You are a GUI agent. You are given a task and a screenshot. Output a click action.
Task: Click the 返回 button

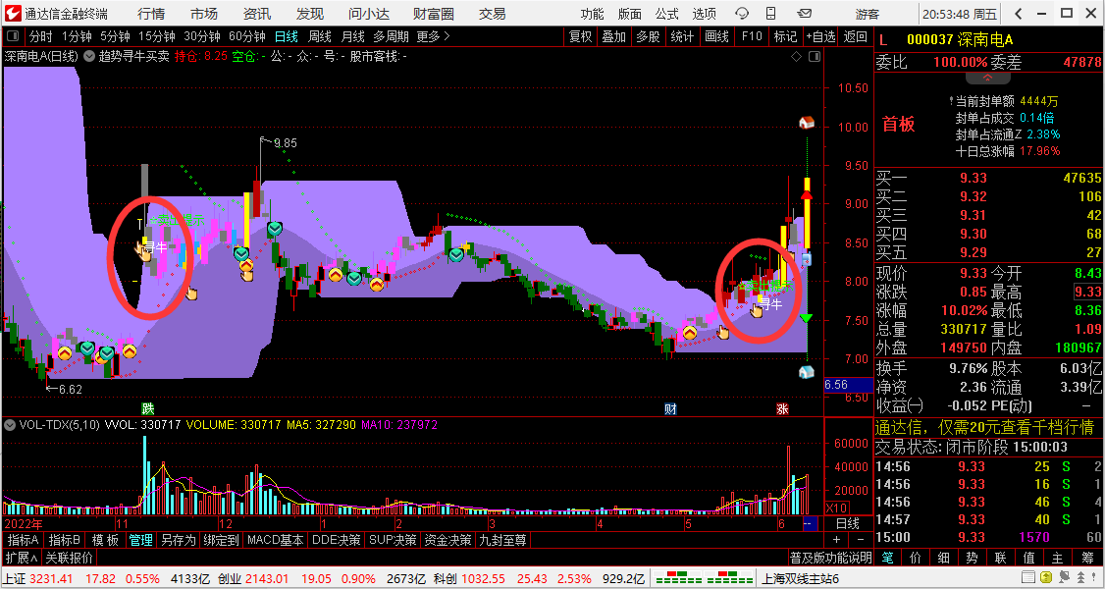(856, 36)
